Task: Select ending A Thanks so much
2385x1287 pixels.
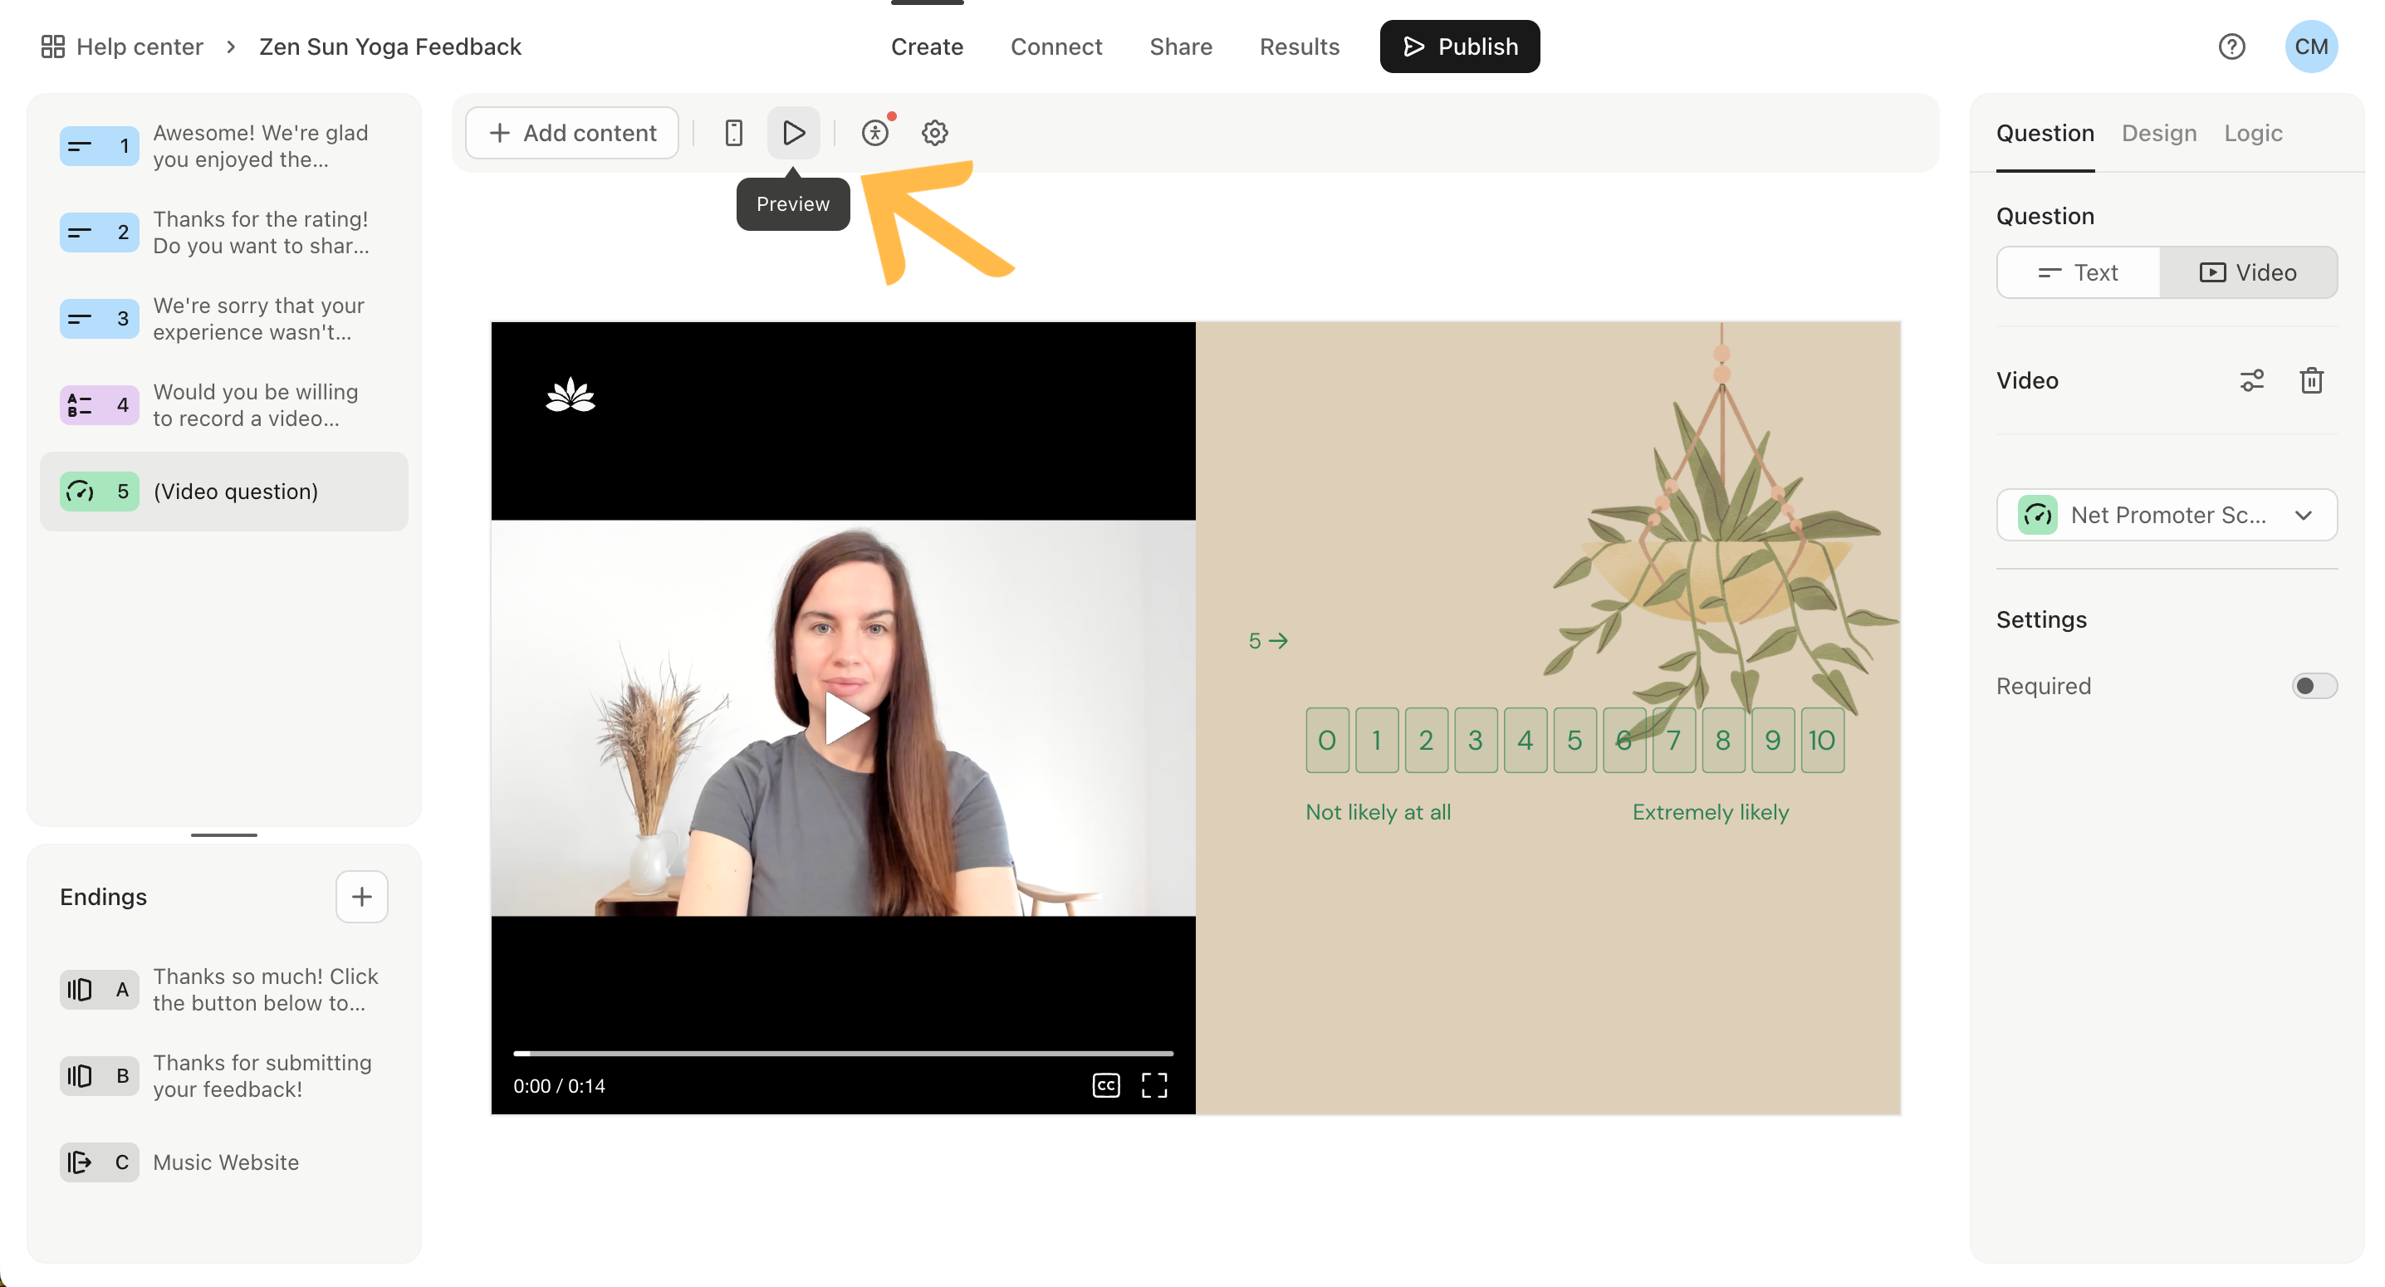Action: pos(224,990)
